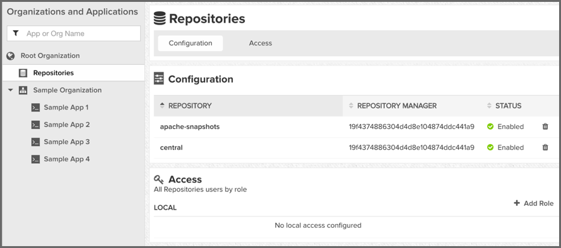The width and height of the screenshot is (561, 248).
Task: Focus the App or Org Name filter field
Action: (x=74, y=33)
